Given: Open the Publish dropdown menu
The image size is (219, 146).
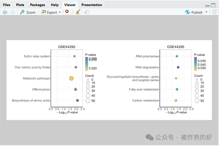Looking at the screenshot, I should [206, 12].
